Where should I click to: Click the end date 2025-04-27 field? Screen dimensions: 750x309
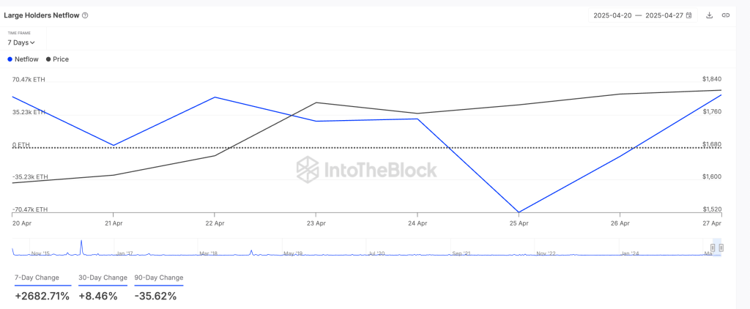click(x=664, y=15)
